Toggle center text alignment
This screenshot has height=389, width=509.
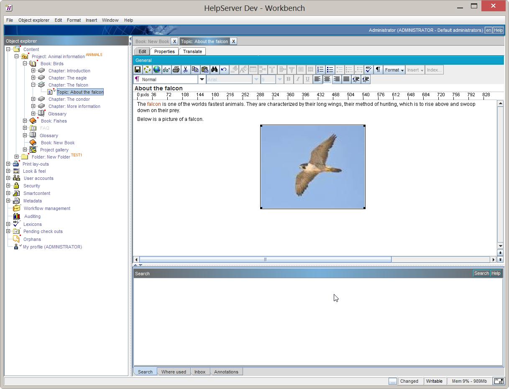pyautogui.click(x=327, y=79)
